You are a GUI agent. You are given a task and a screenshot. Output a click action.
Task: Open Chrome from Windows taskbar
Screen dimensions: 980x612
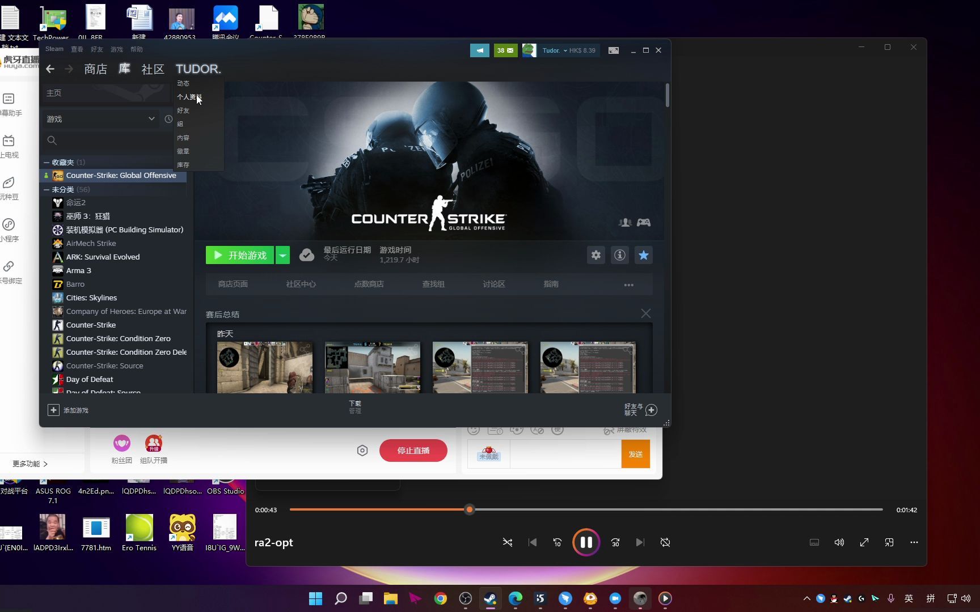[x=441, y=598]
